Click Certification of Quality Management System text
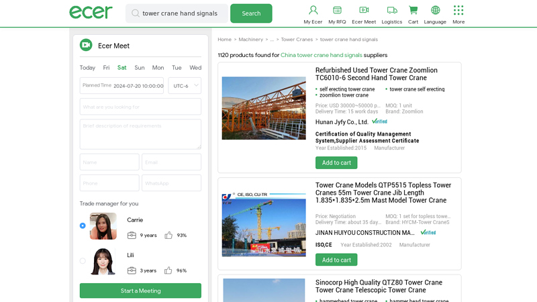The width and height of the screenshot is (537, 302). coord(367,138)
